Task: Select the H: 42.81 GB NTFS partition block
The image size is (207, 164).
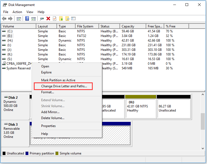Action: tap(140, 108)
